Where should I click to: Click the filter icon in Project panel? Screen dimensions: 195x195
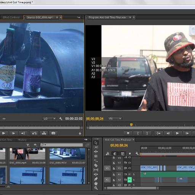point(28,145)
